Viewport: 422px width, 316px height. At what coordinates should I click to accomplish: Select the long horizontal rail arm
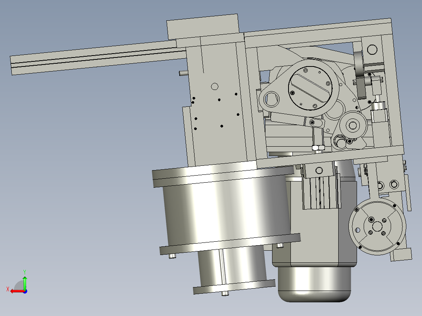point(98,57)
